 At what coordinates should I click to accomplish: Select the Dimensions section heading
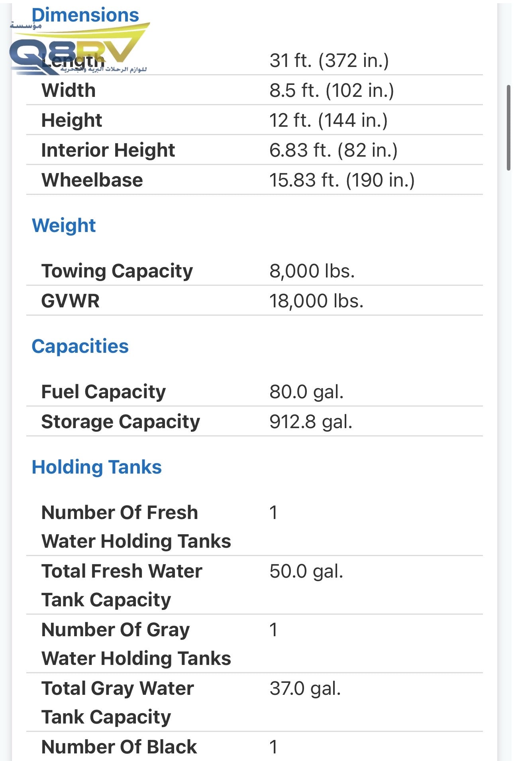pyautogui.click(x=85, y=15)
